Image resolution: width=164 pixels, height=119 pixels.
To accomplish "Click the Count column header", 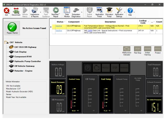I will [159, 22].
